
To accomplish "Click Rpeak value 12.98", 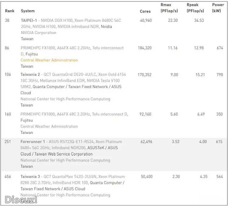I will 199,48.
